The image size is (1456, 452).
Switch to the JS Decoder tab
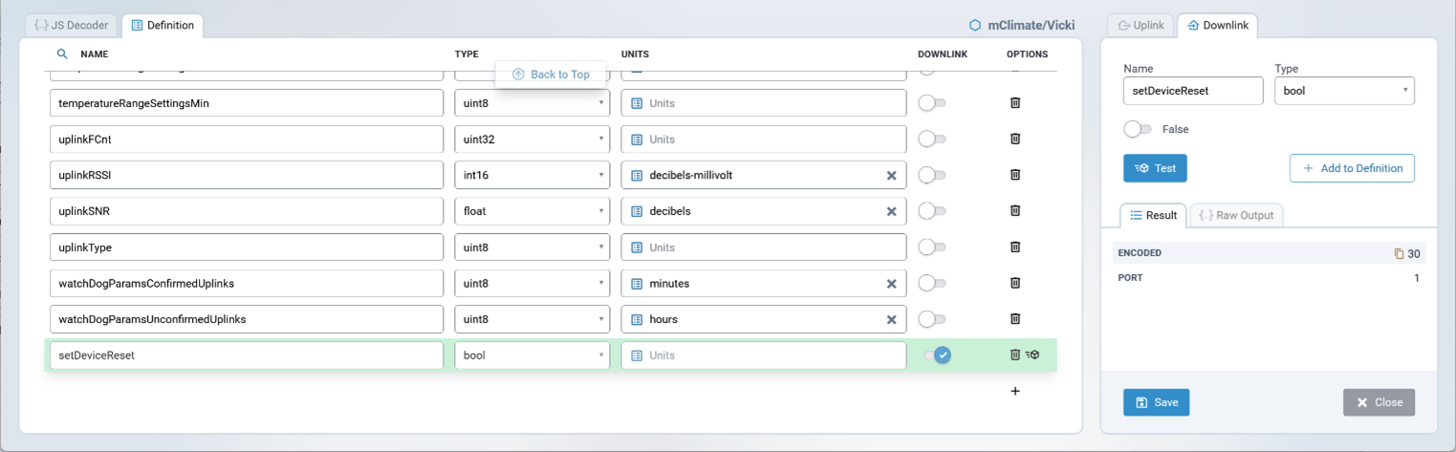tap(72, 26)
